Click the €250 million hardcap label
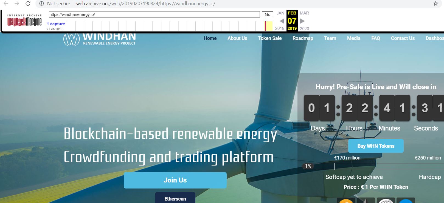The height and width of the screenshot is (203, 444). pos(428,158)
